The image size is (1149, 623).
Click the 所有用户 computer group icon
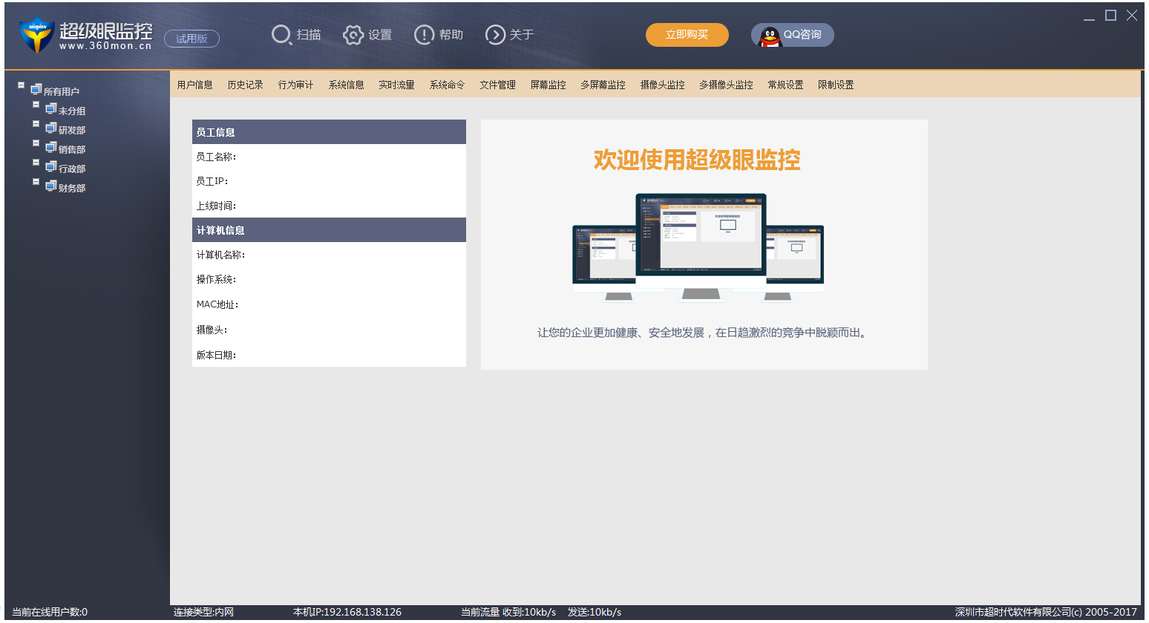point(36,89)
